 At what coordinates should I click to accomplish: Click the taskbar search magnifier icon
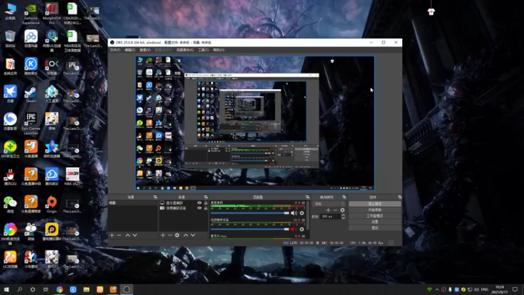pos(20,289)
